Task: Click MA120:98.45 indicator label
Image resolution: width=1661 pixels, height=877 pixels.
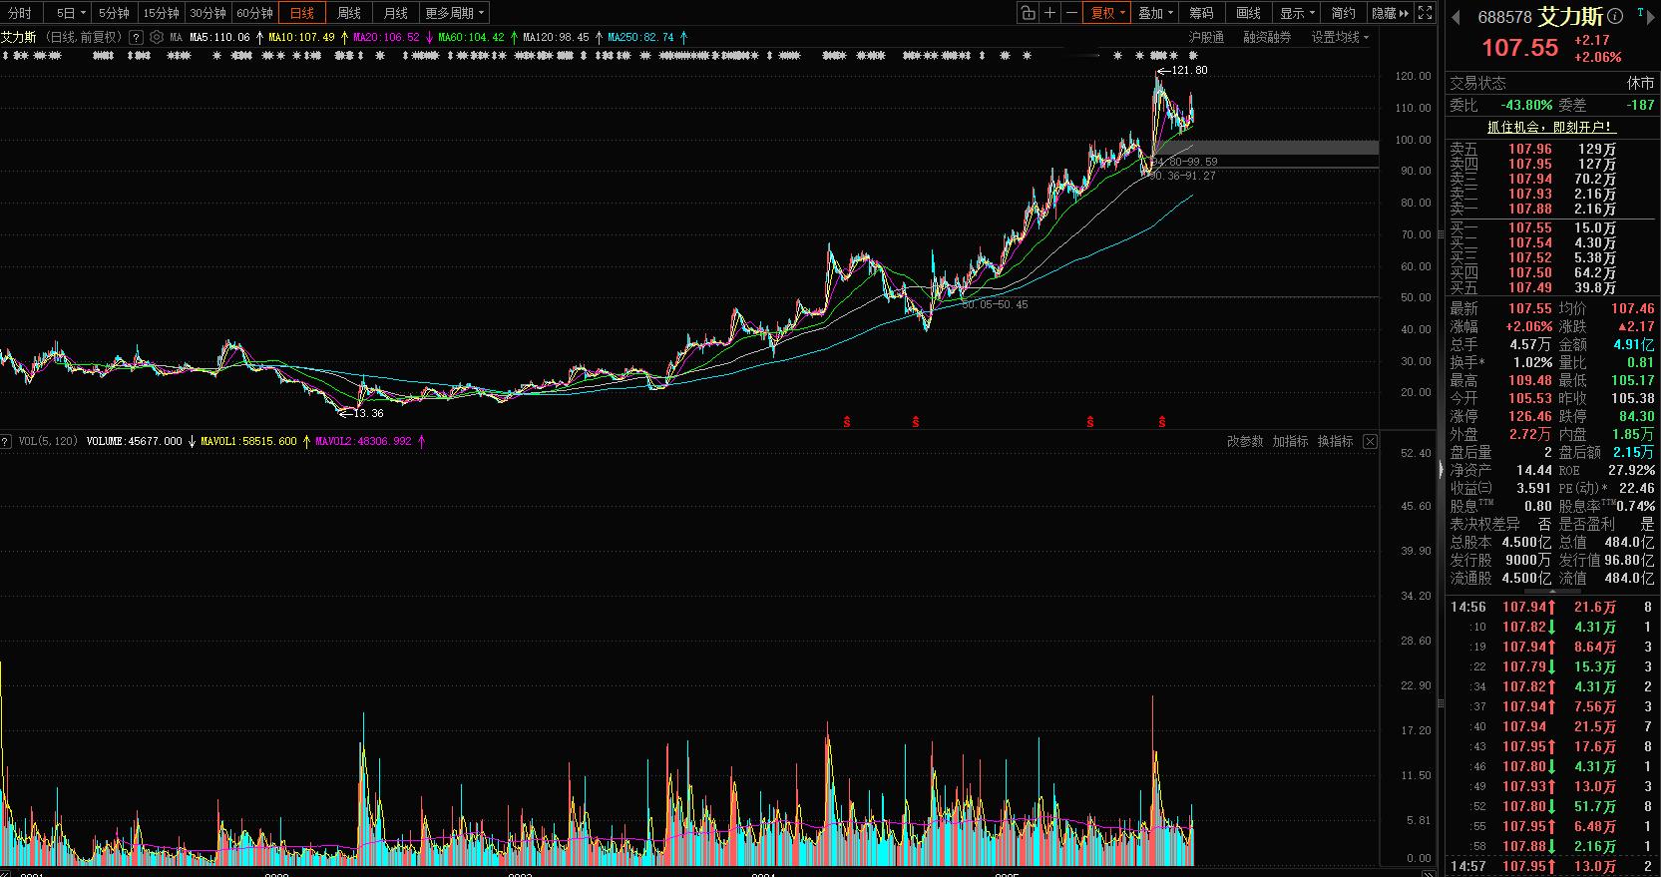Action: pyautogui.click(x=556, y=37)
